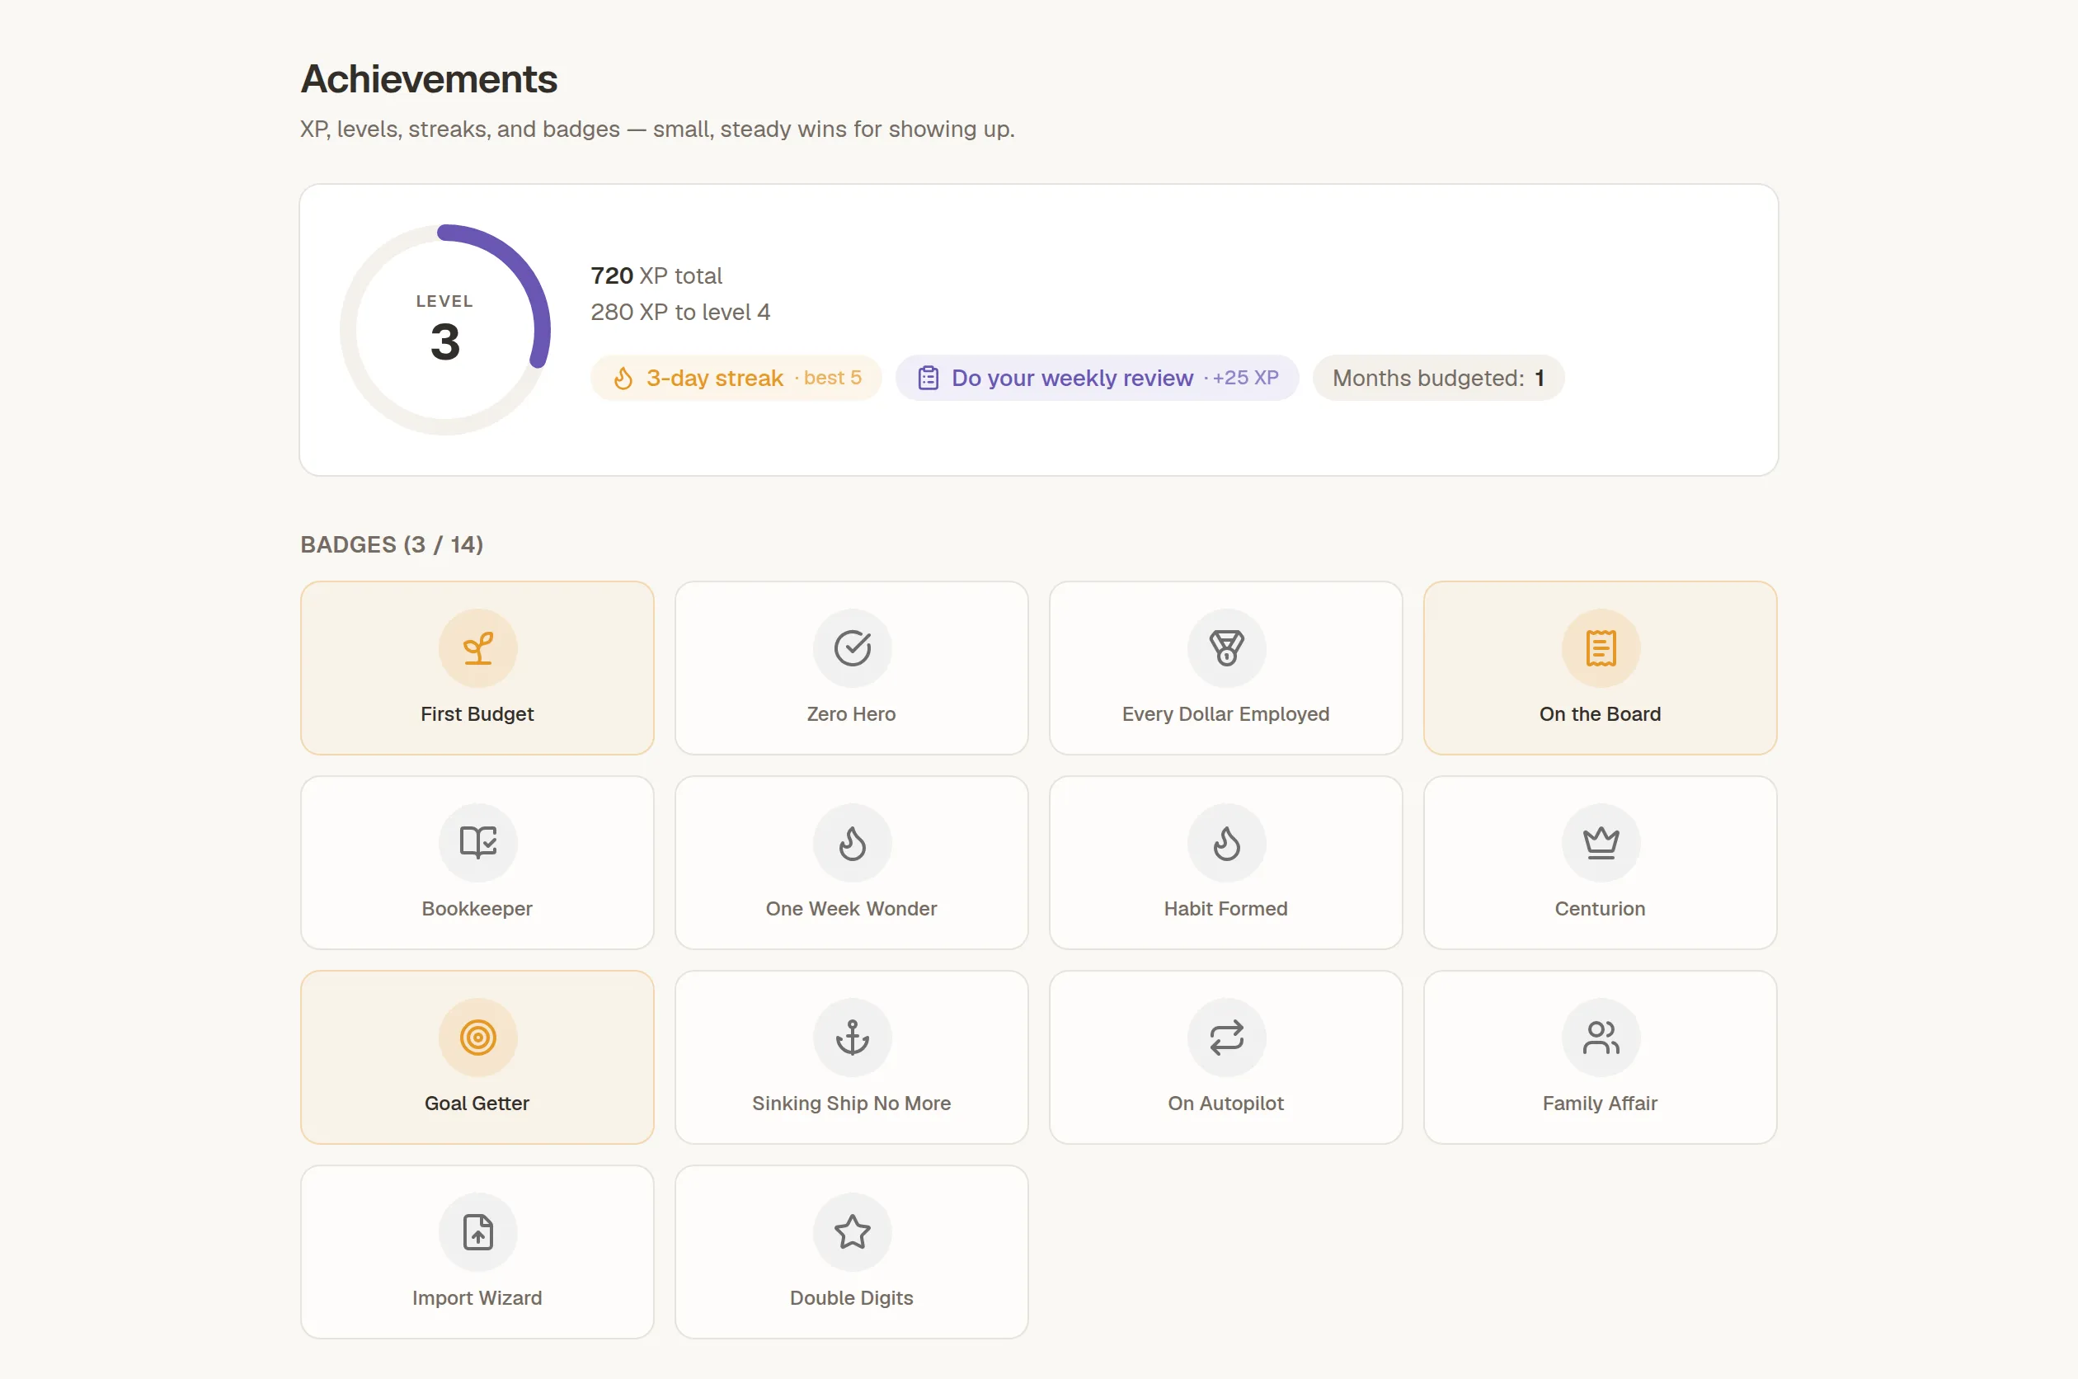Click the Goal Getter target icon
The image size is (2078, 1379).
tap(477, 1037)
